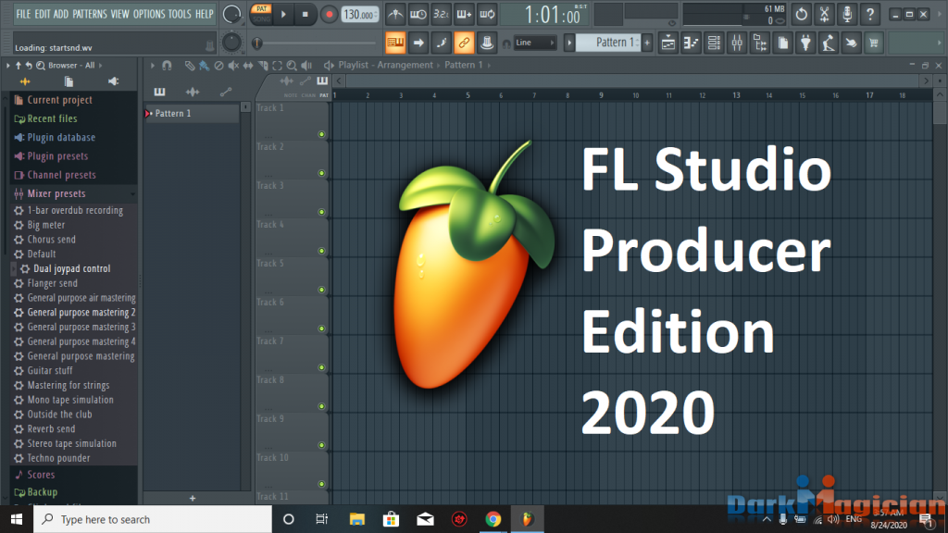Click the scissors audio editor icon
Image resolution: width=948 pixels, height=533 pixels.
[x=824, y=14]
